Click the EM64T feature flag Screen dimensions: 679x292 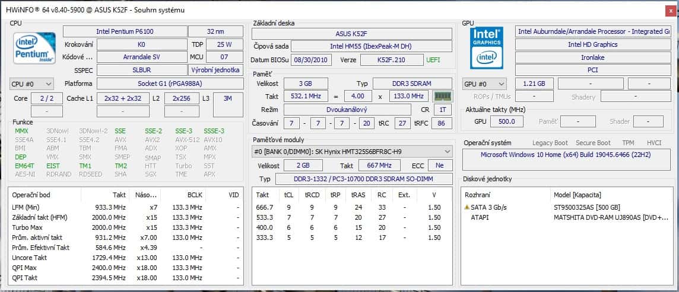pyautogui.click(x=23, y=166)
